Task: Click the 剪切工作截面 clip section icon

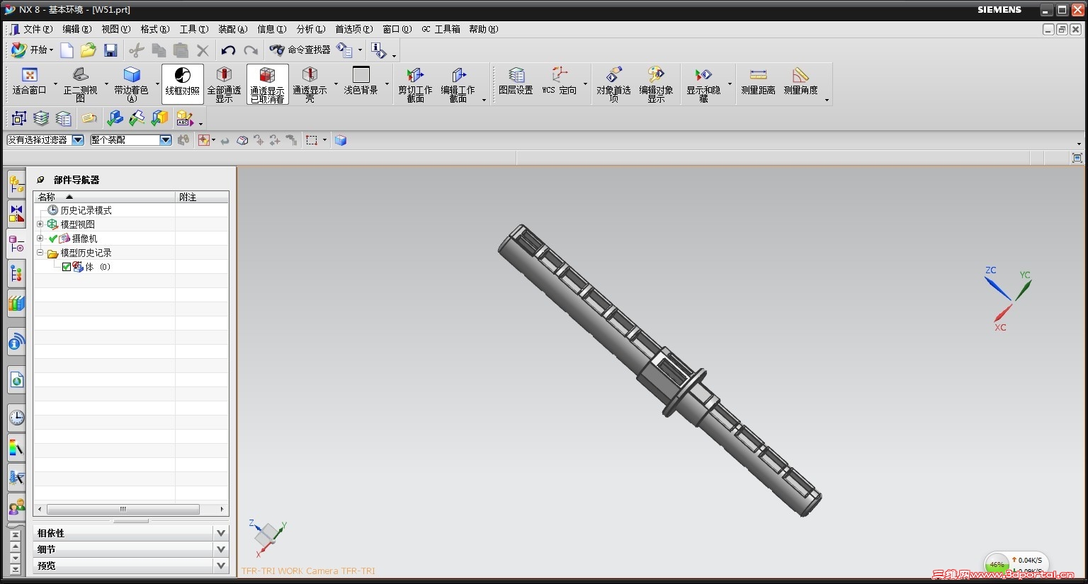Action: click(415, 84)
